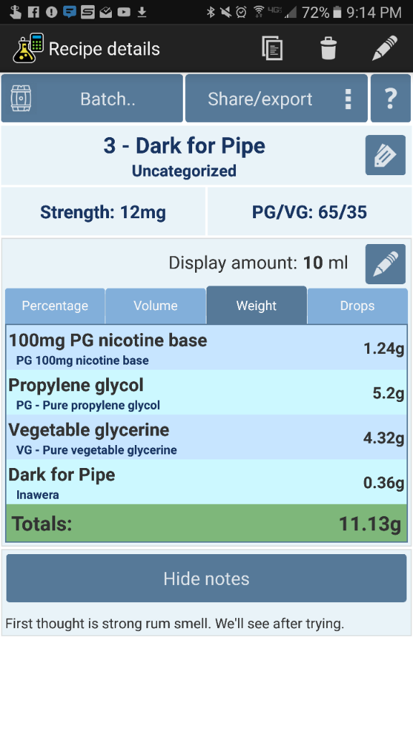413x735 pixels.
Task: Tap the barrel icon on Batch button
Action: [21, 98]
